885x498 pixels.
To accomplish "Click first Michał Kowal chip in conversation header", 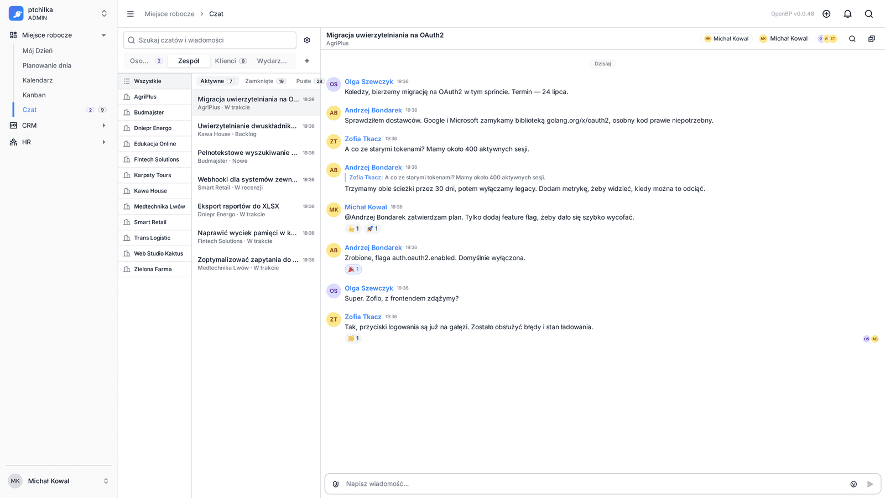I will [726, 39].
